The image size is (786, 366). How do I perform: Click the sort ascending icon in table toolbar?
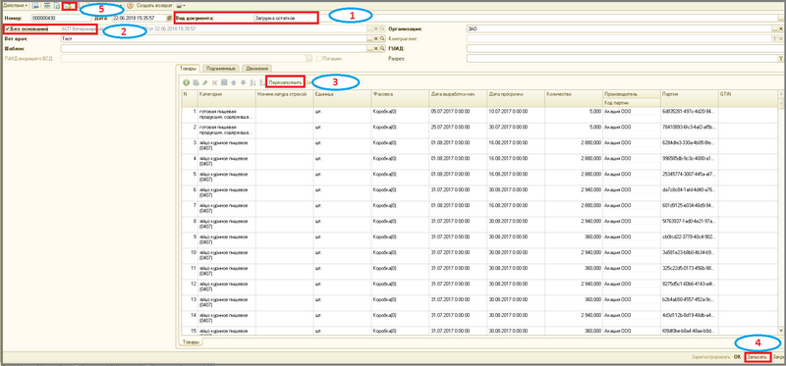(x=253, y=82)
